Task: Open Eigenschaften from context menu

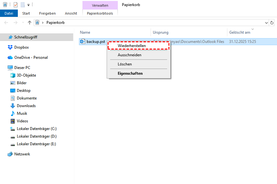Action: [130, 73]
